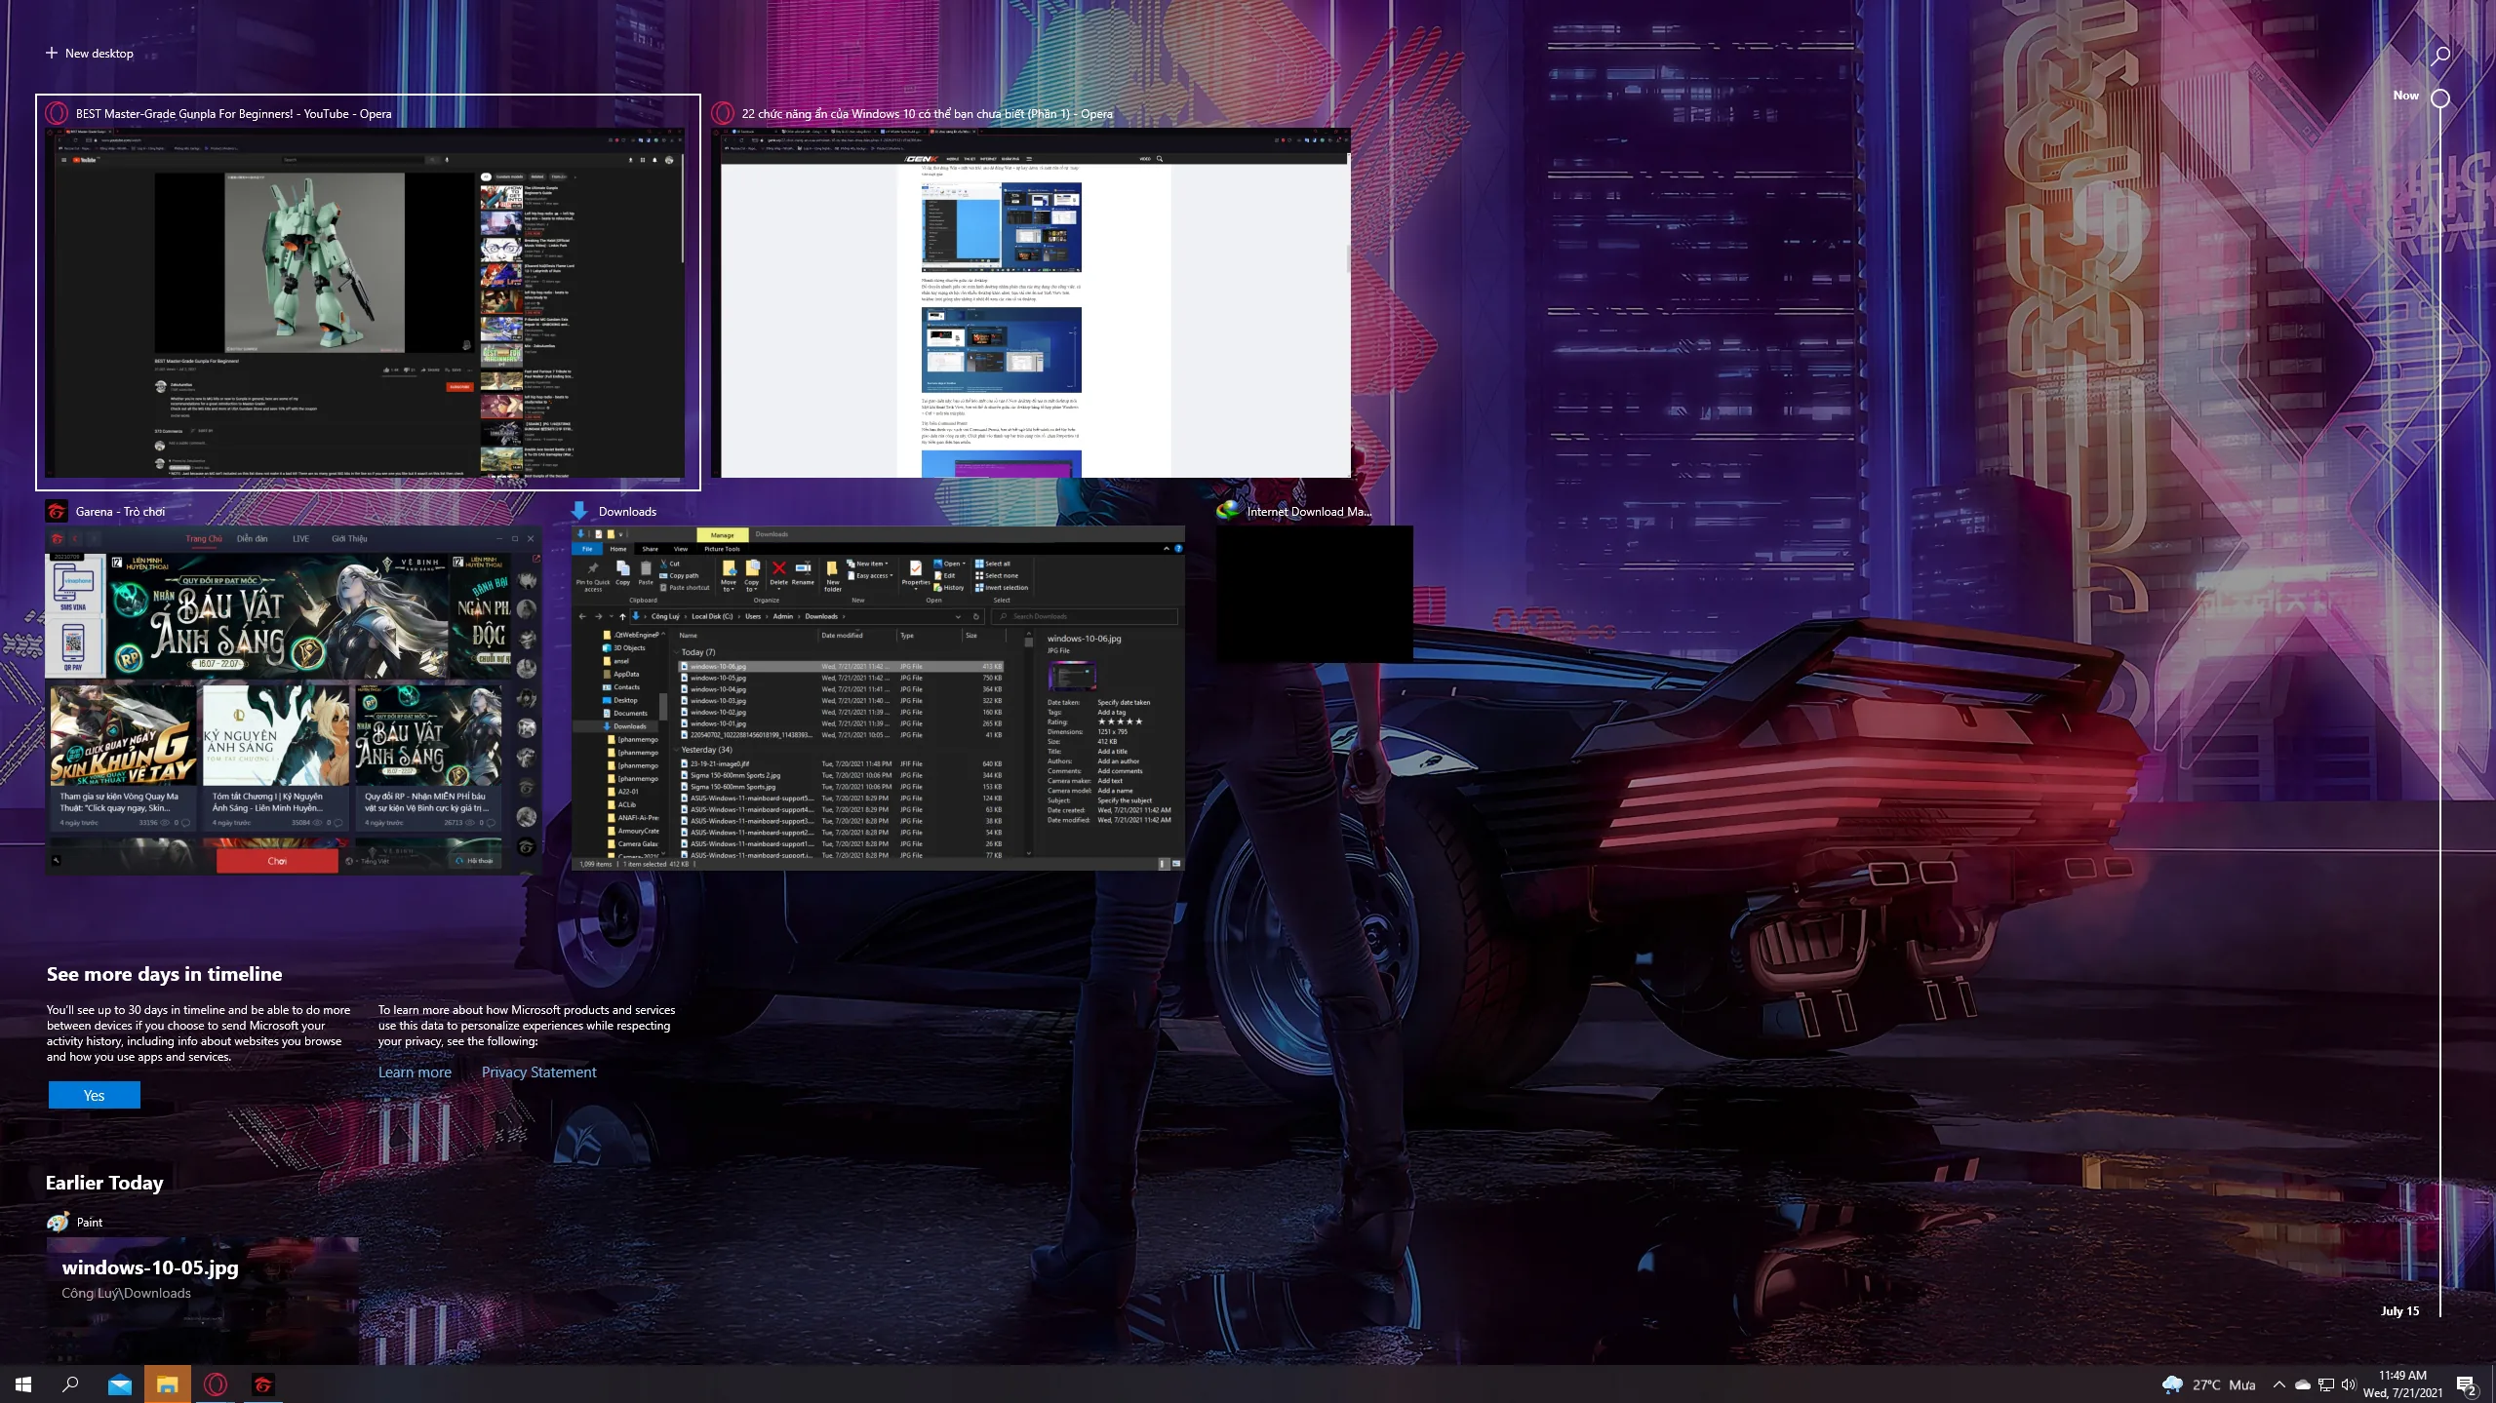2496x1403 pixels.
Task: Select the Trang Chủ tab in Garena
Action: pos(204,538)
